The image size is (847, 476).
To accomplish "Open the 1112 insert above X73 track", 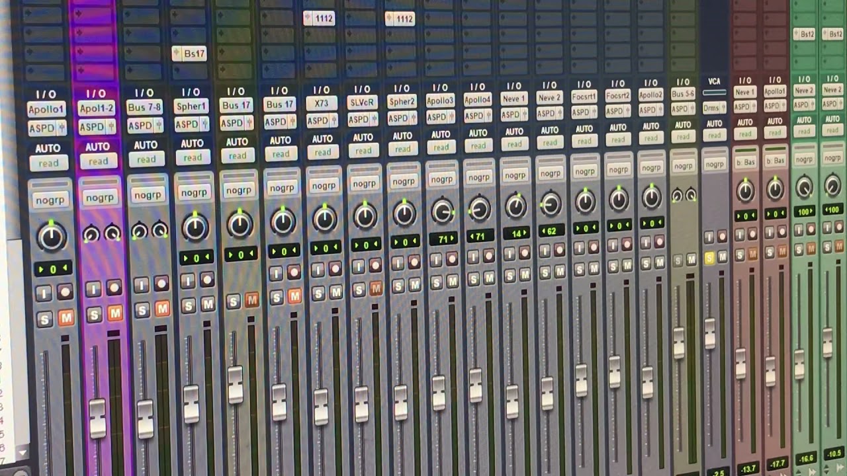I will click(x=319, y=19).
